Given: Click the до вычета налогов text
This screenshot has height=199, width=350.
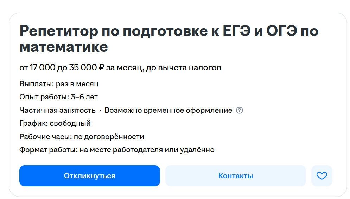Looking at the screenshot, I should (x=184, y=68).
